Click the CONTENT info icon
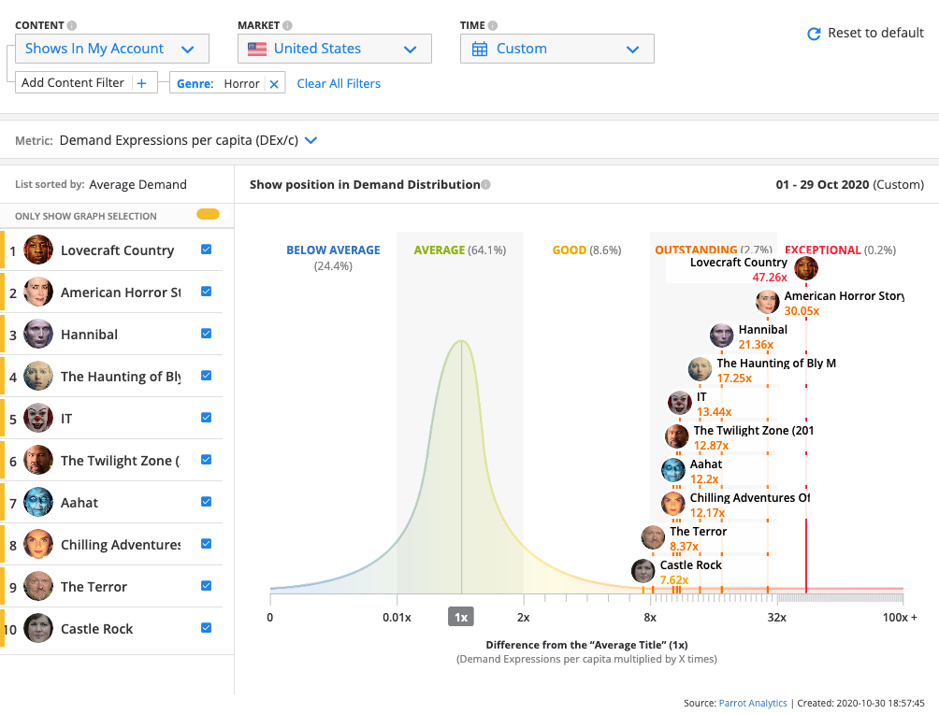Screen dimensions: 939x714 72,26
